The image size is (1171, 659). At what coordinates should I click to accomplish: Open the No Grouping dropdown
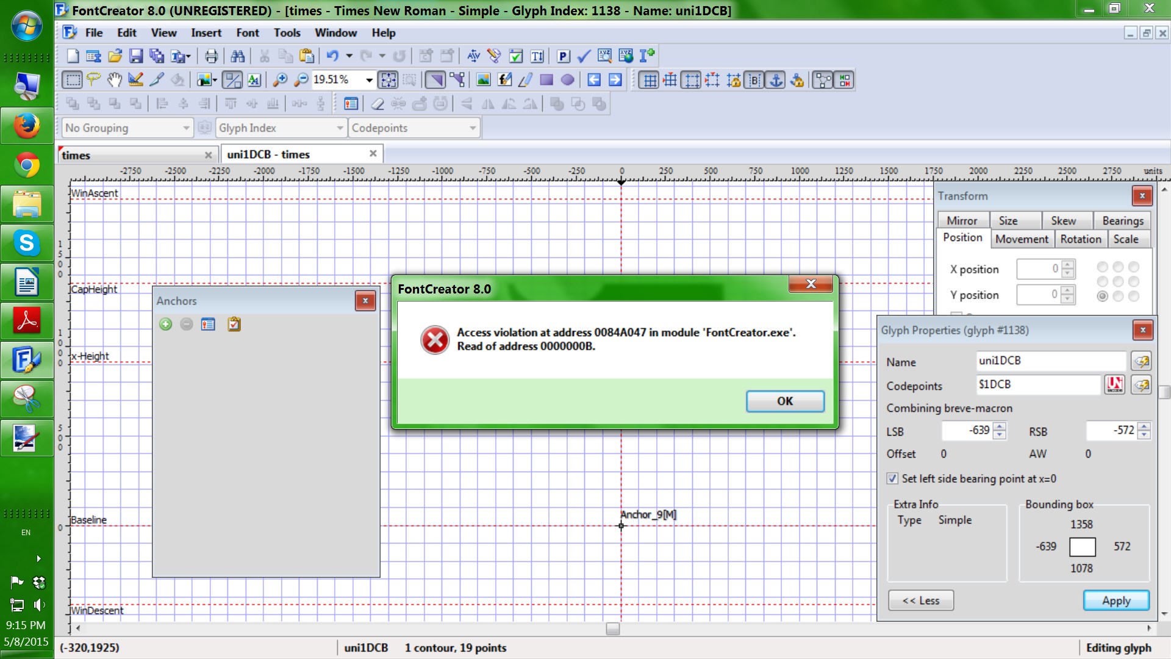point(127,128)
